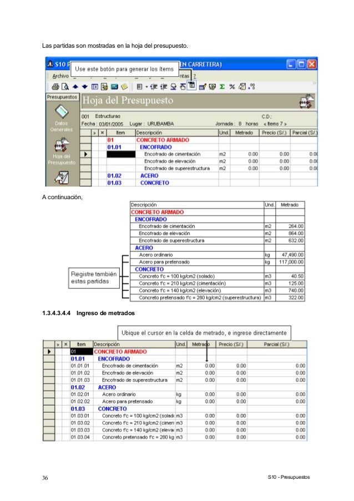Open the Archivo menu
The width and height of the screenshot is (354, 501).
click(x=60, y=76)
